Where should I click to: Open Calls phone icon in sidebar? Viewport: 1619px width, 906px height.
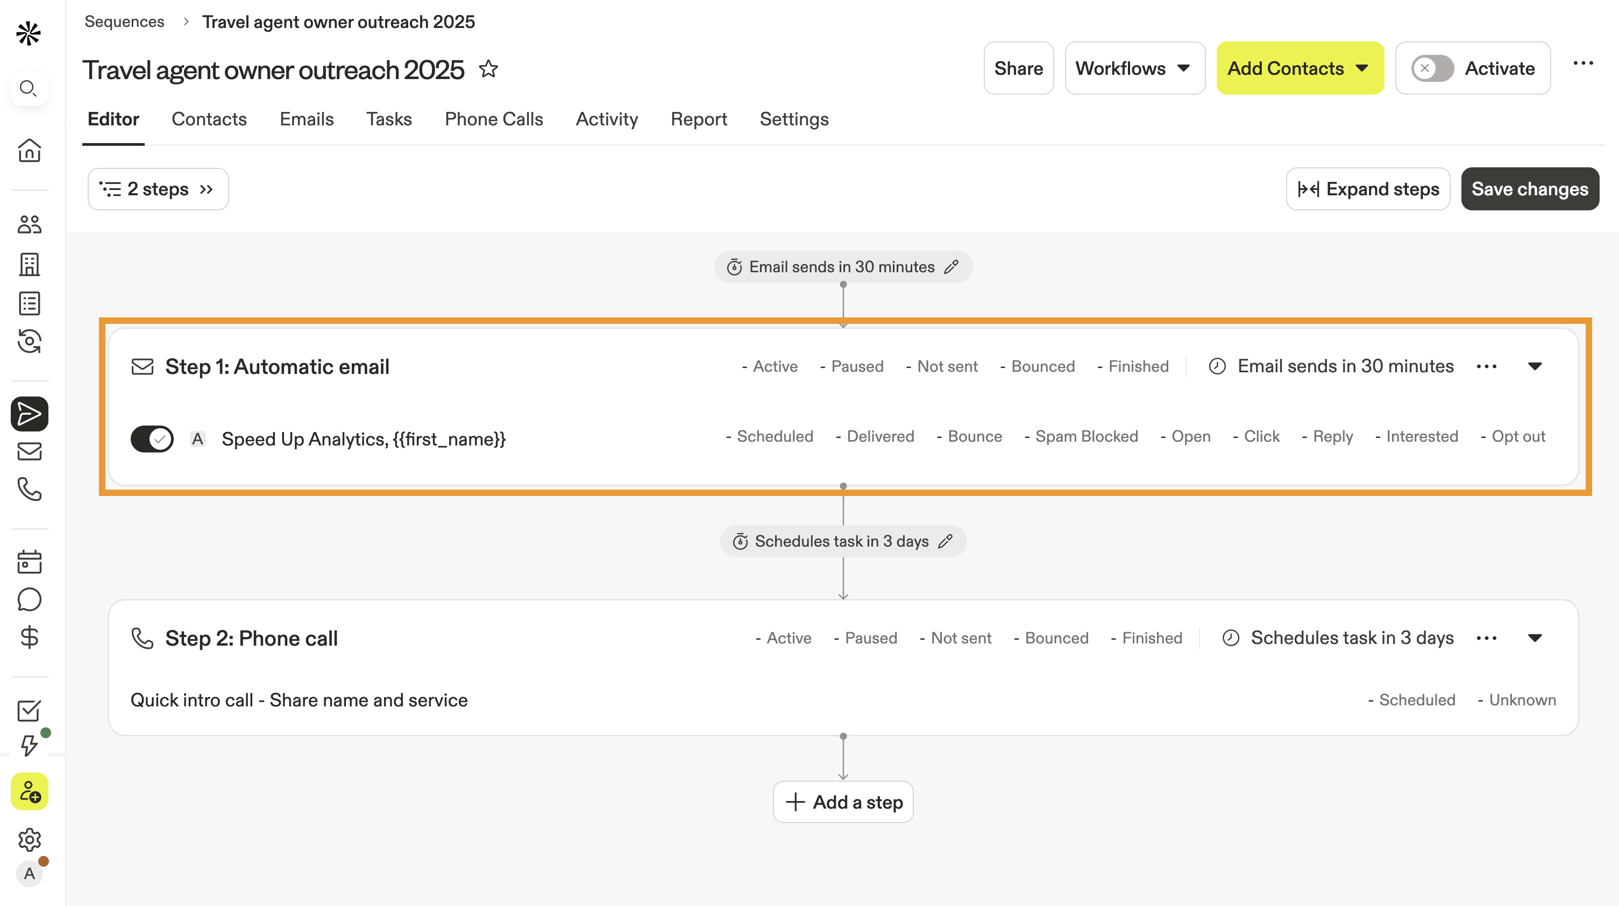(x=30, y=489)
